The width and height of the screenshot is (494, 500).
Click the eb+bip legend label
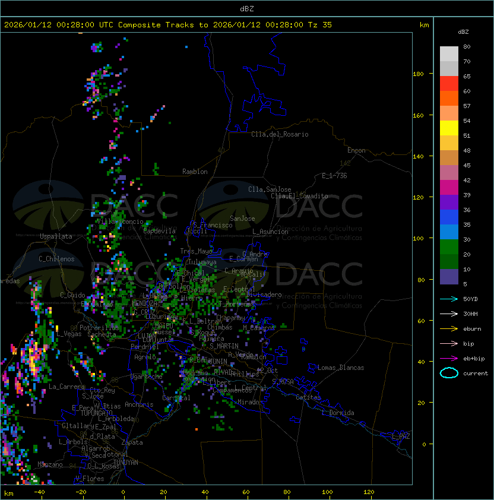474,359
